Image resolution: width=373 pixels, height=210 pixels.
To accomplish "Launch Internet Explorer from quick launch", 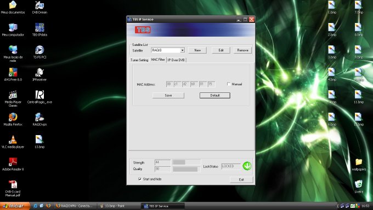I will [x=35, y=206].
